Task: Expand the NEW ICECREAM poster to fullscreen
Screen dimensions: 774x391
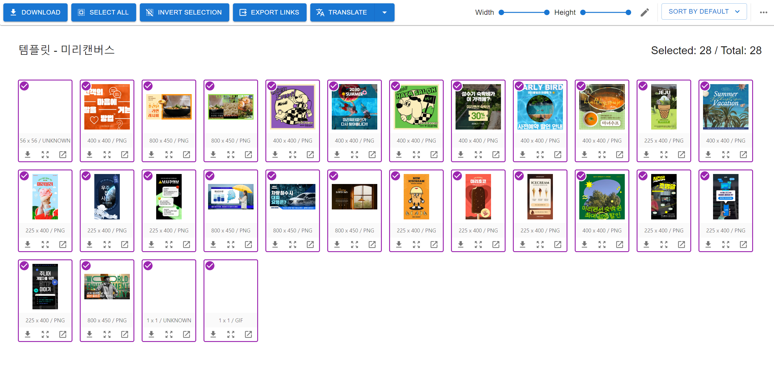Action: coord(416,245)
